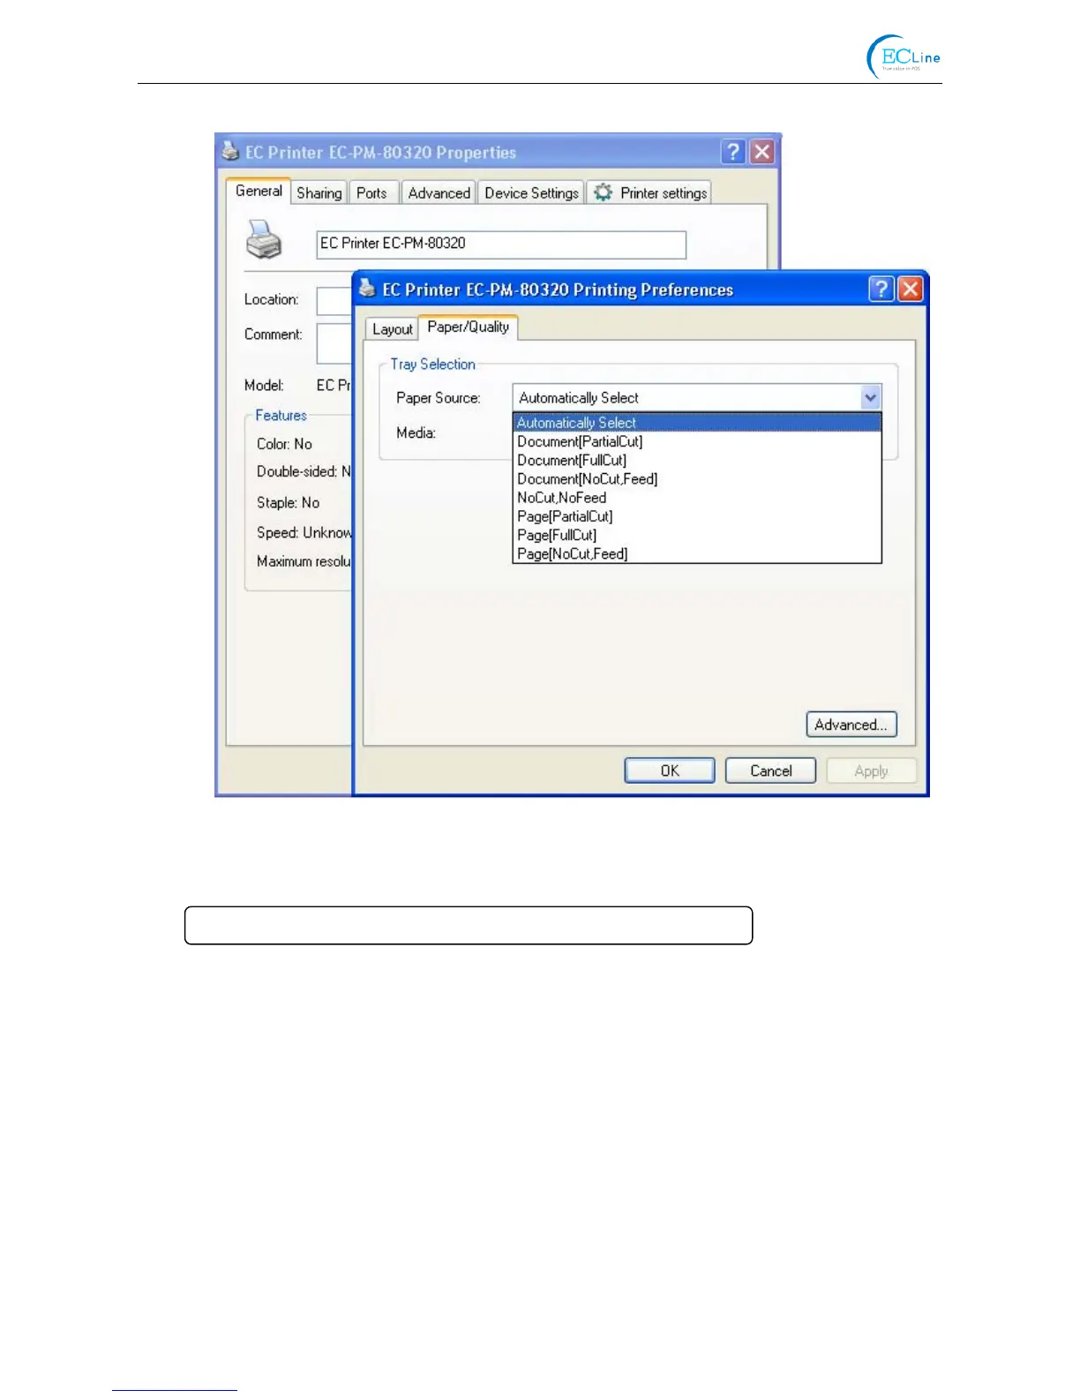Image resolution: width=1080 pixels, height=1398 pixels.
Task: Choose highlighted Automatically Select list entry
Action: [x=696, y=423]
